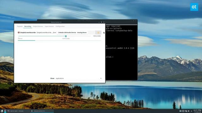Select the Volume Control taskbar entry
The image size is (202, 113).
(x=42, y=111)
